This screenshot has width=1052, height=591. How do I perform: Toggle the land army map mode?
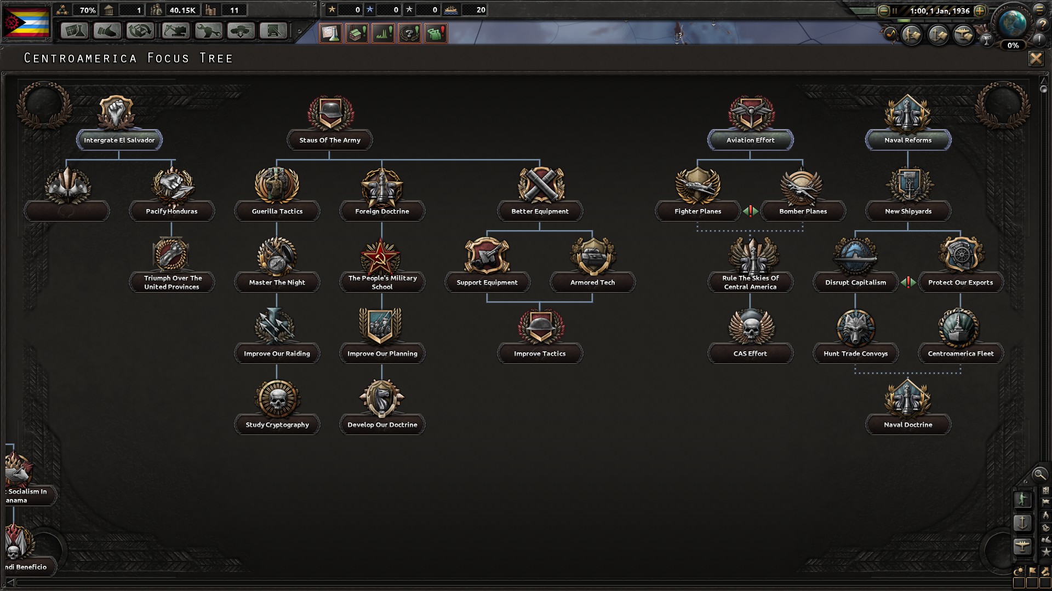tap(1022, 500)
